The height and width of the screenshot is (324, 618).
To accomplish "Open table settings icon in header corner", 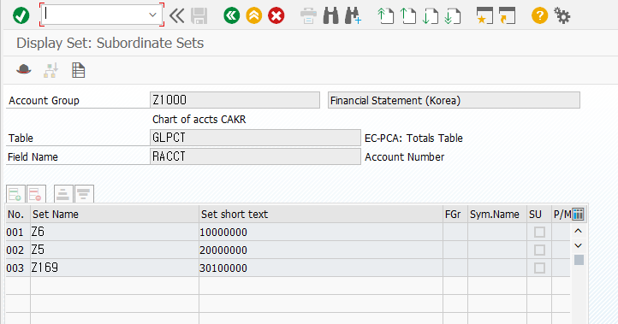I will pos(578,215).
